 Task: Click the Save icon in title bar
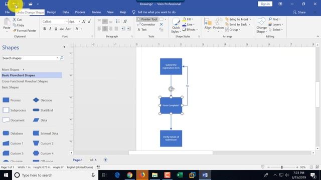click(x=7, y=4)
